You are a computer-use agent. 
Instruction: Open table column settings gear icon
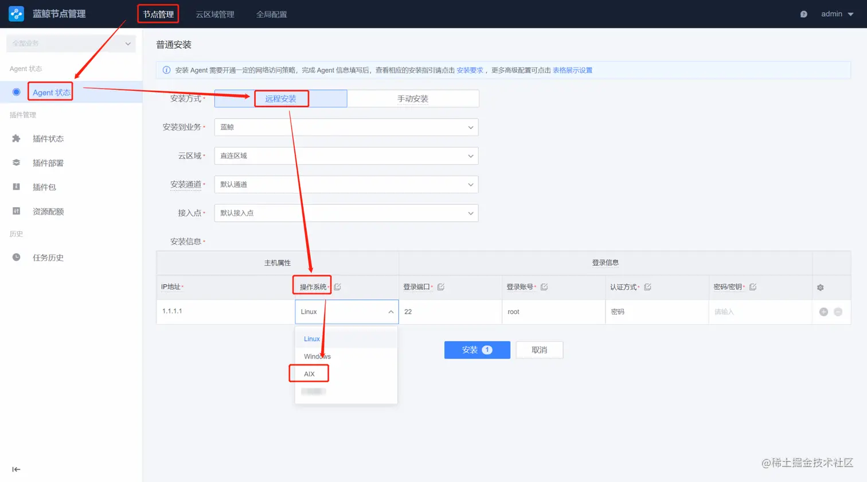[821, 287]
